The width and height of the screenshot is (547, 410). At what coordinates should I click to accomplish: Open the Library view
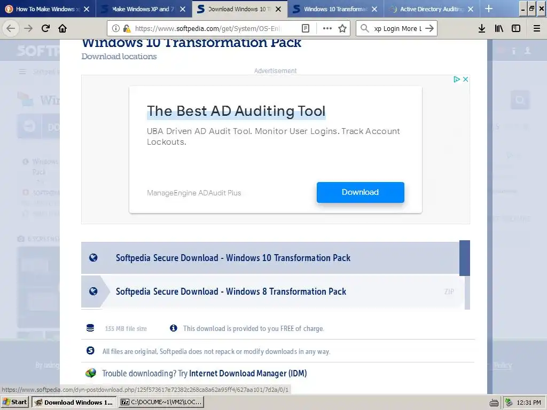[x=499, y=28]
